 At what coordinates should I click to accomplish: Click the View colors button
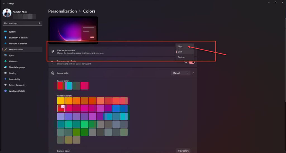pos(183,151)
